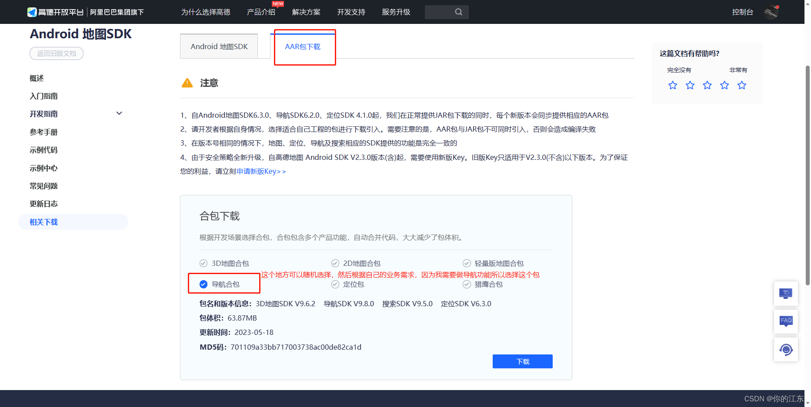Click the 合包下载 heading
811x407 pixels.
pyautogui.click(x=220, y=216)
